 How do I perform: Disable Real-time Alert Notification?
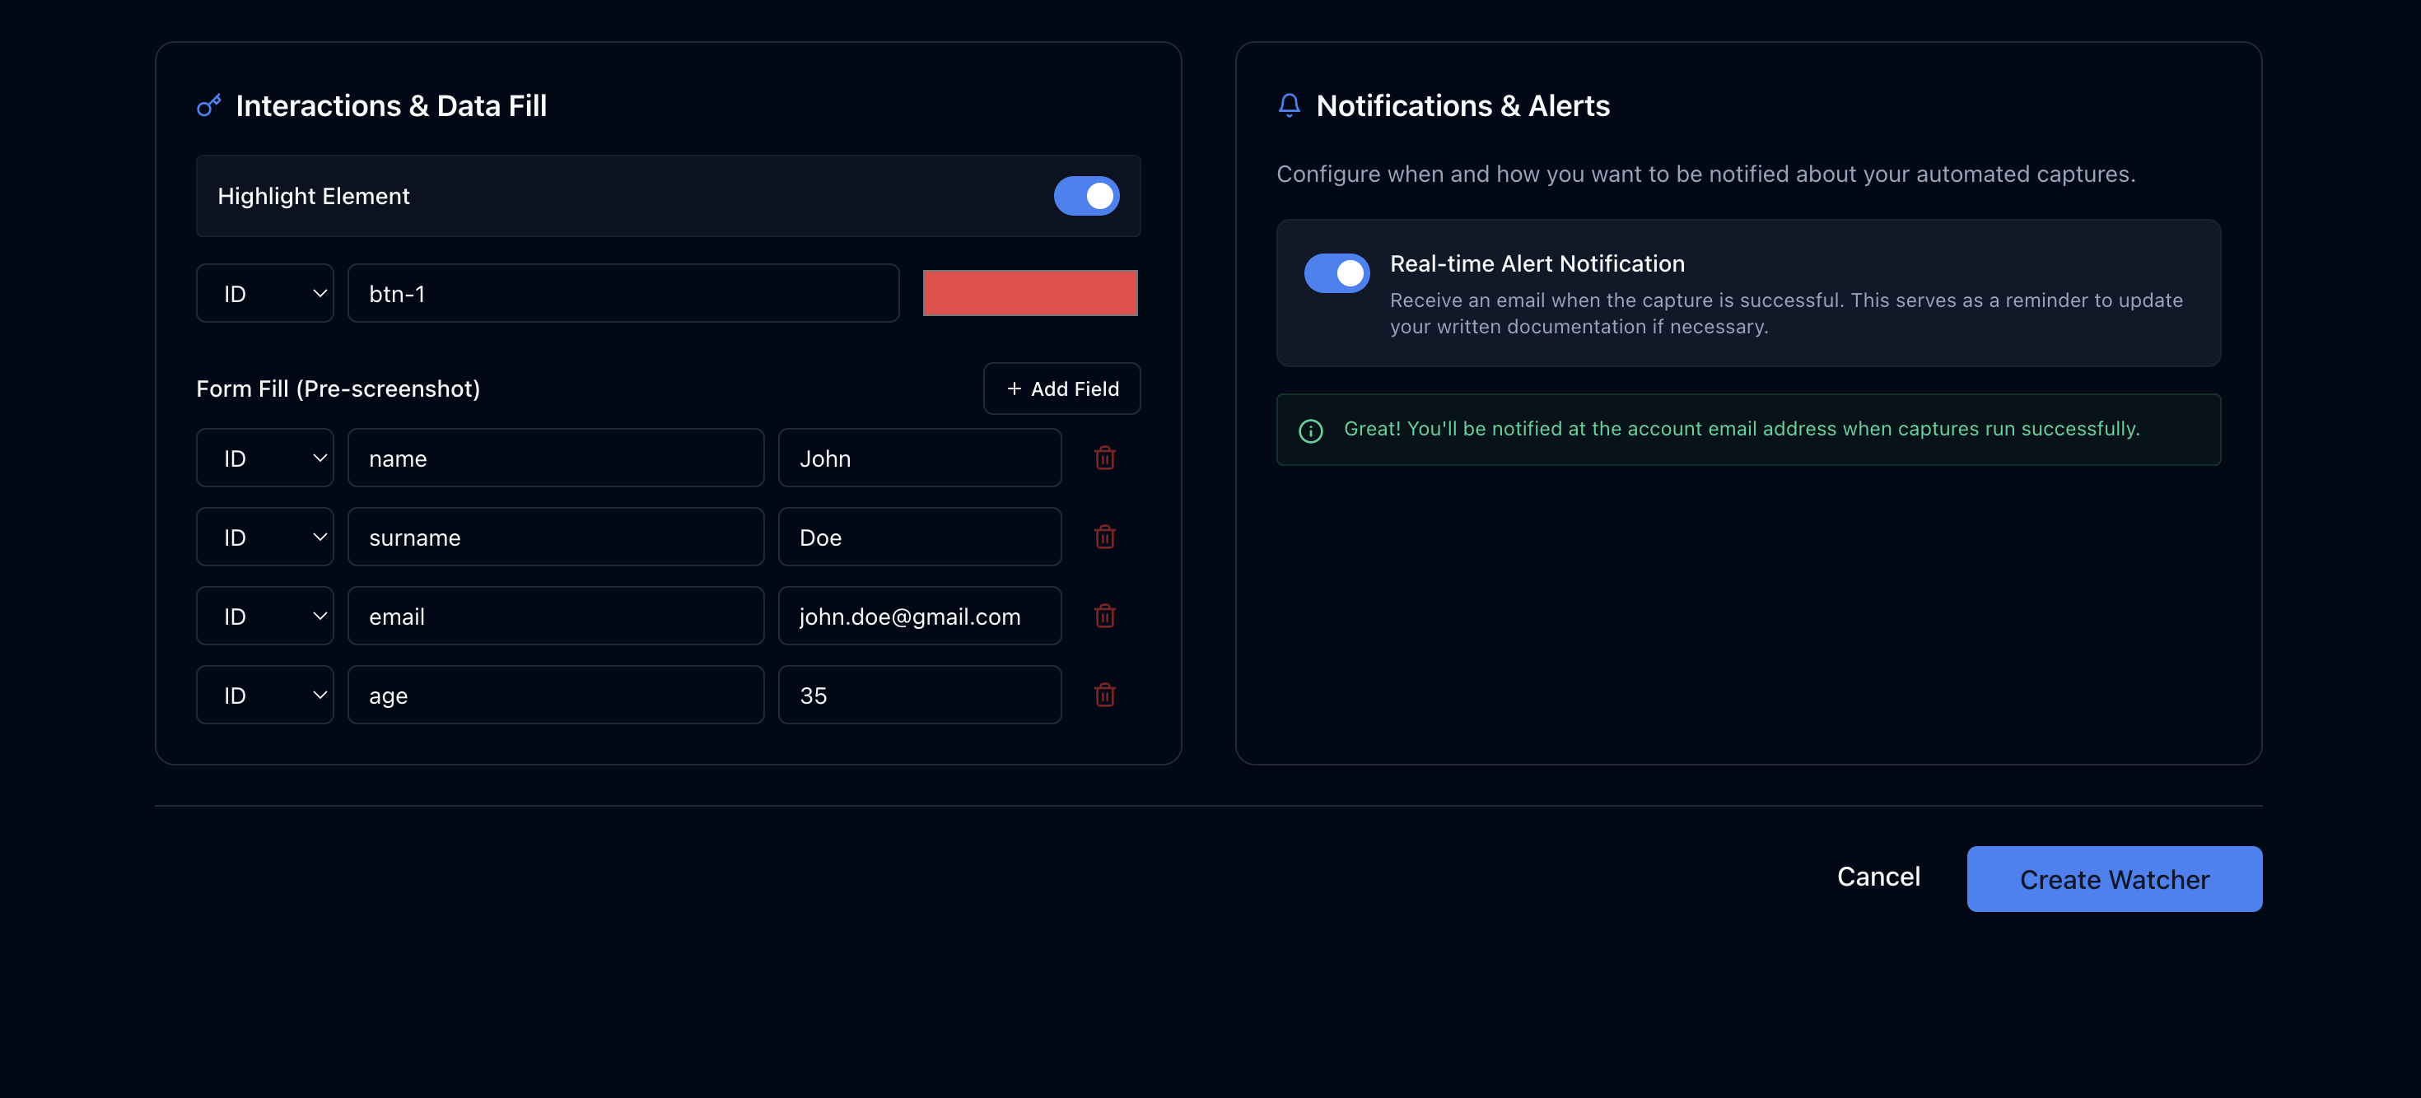[1336, 273]
